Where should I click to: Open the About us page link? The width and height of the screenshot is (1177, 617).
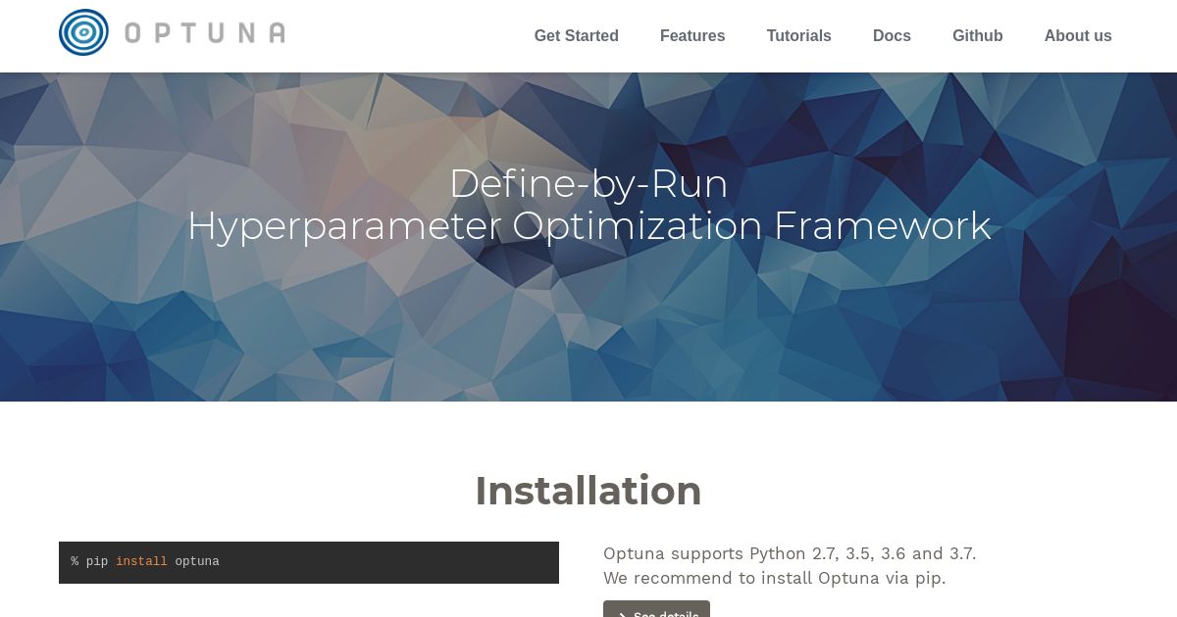pos(1078,36)
